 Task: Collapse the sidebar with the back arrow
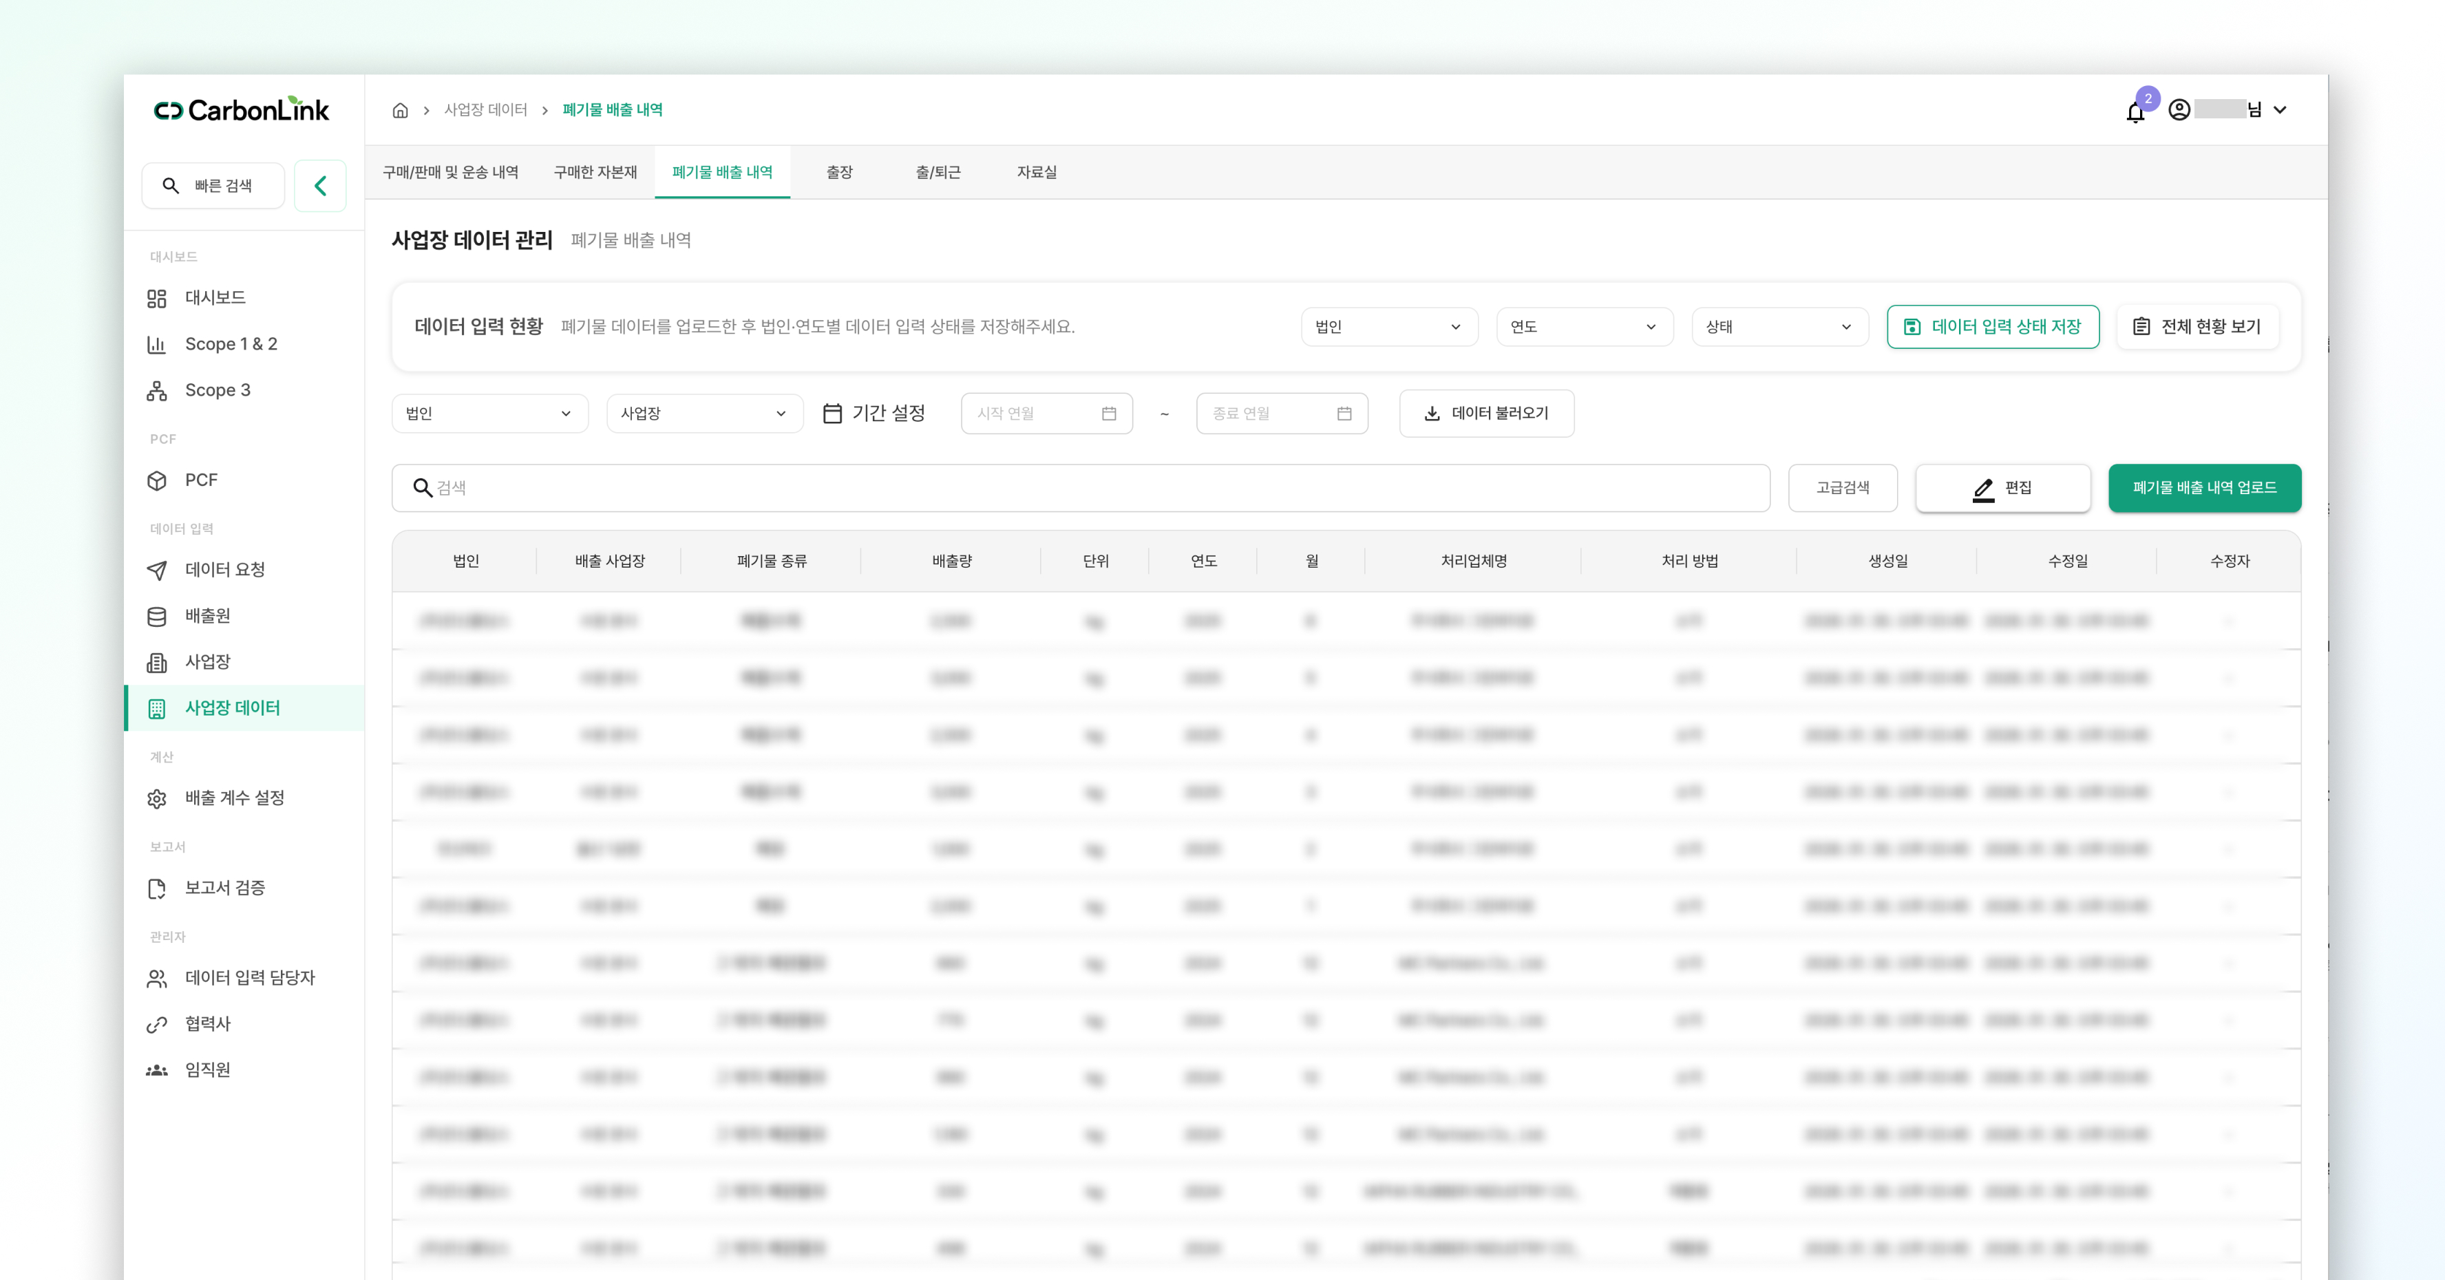pos(321,186)
